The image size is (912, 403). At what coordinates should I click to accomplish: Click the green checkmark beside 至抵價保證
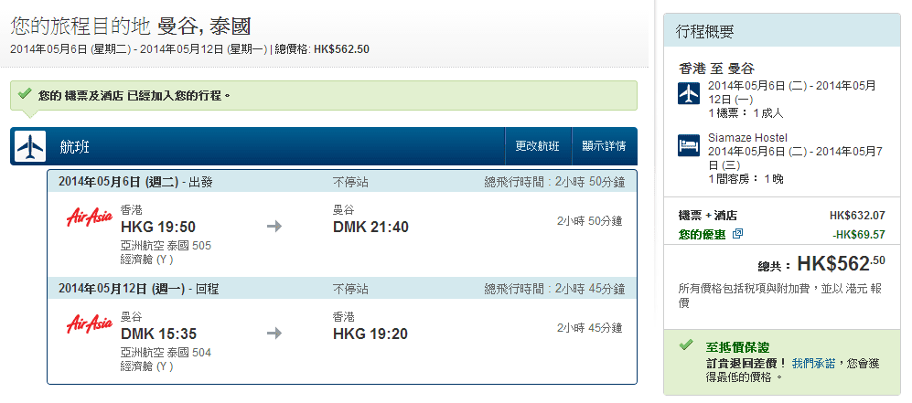point(686,346)
